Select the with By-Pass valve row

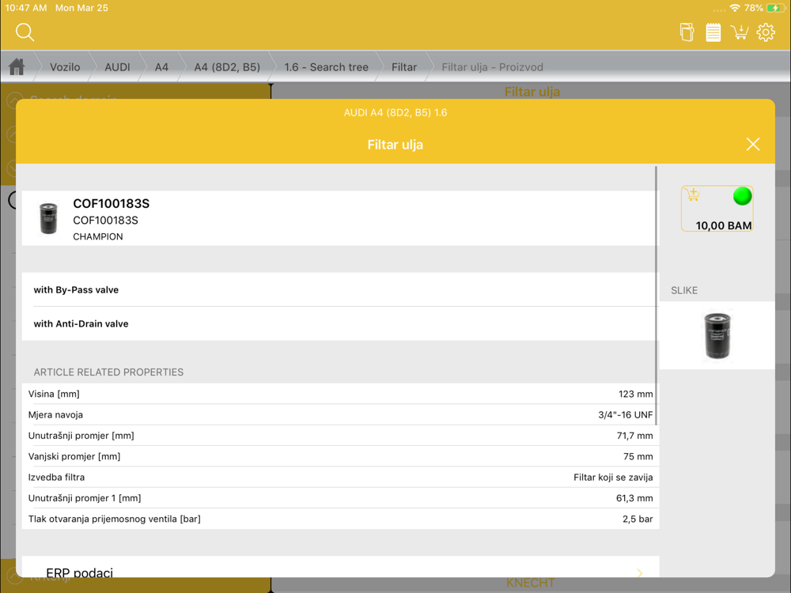click(x=340, y=289)
